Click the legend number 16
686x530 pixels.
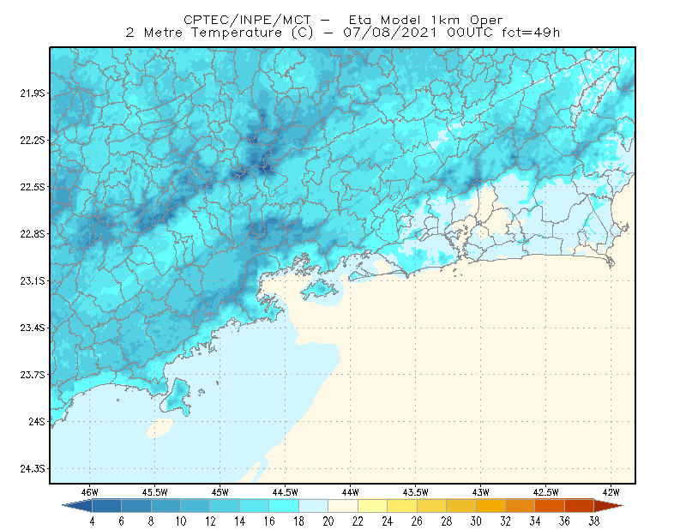coord(269,521)
